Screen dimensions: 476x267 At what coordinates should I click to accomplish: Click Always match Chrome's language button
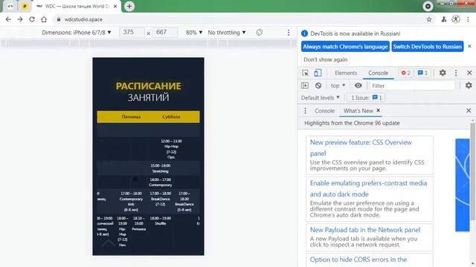345,47
